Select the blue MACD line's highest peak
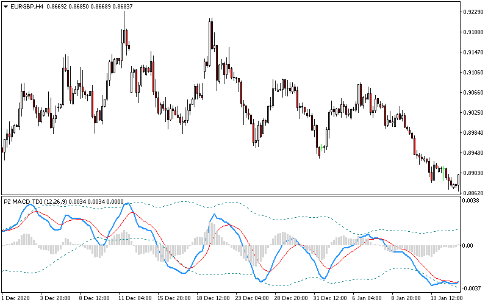The image size is (488, 305). (x=127, y=204)
